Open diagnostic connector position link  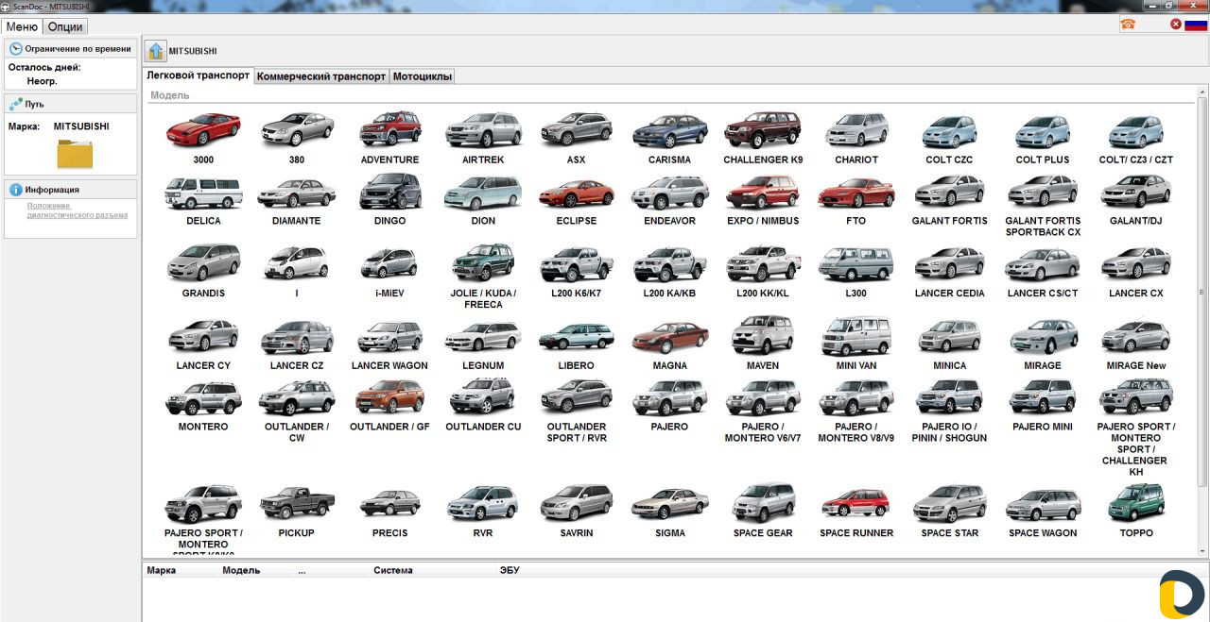[x=77, y=210]
